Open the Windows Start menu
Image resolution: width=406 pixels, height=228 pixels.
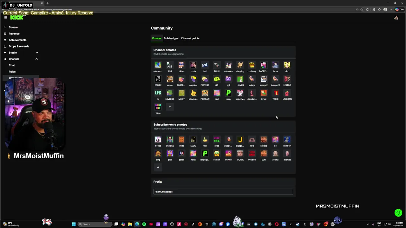tap(74, 224)
